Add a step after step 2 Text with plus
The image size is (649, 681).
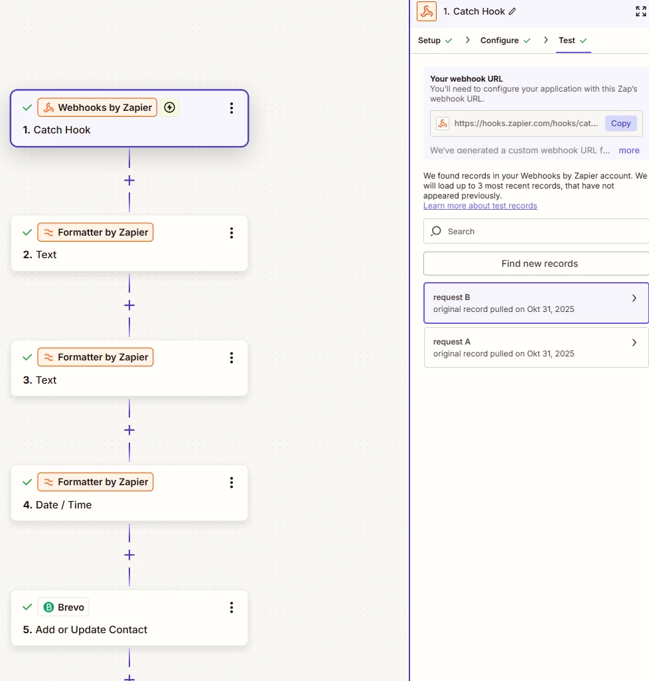point(129,305)
